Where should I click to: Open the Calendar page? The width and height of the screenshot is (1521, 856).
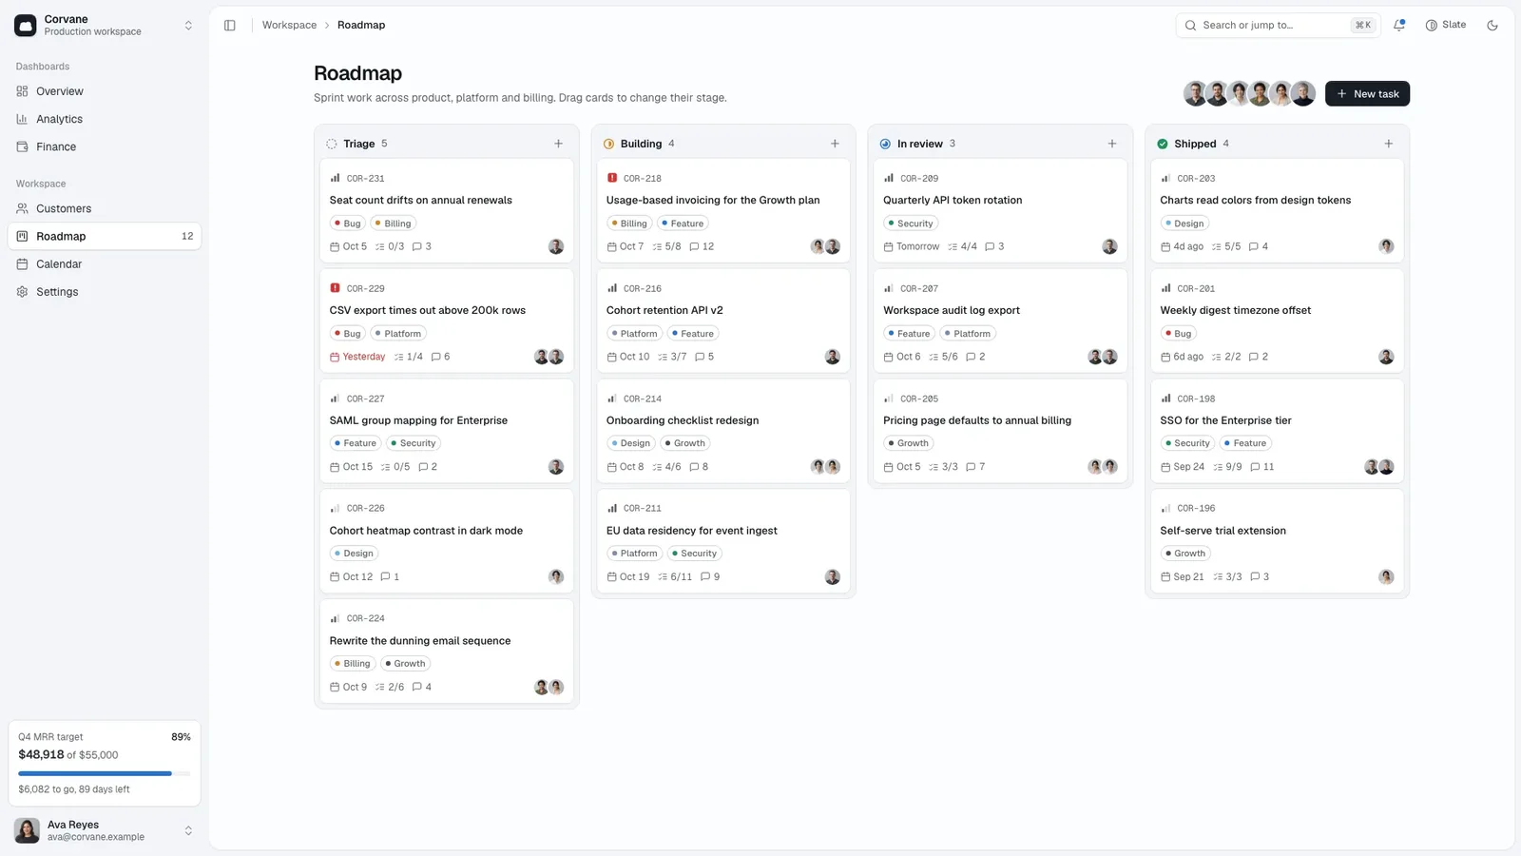[x=105, y=263]
